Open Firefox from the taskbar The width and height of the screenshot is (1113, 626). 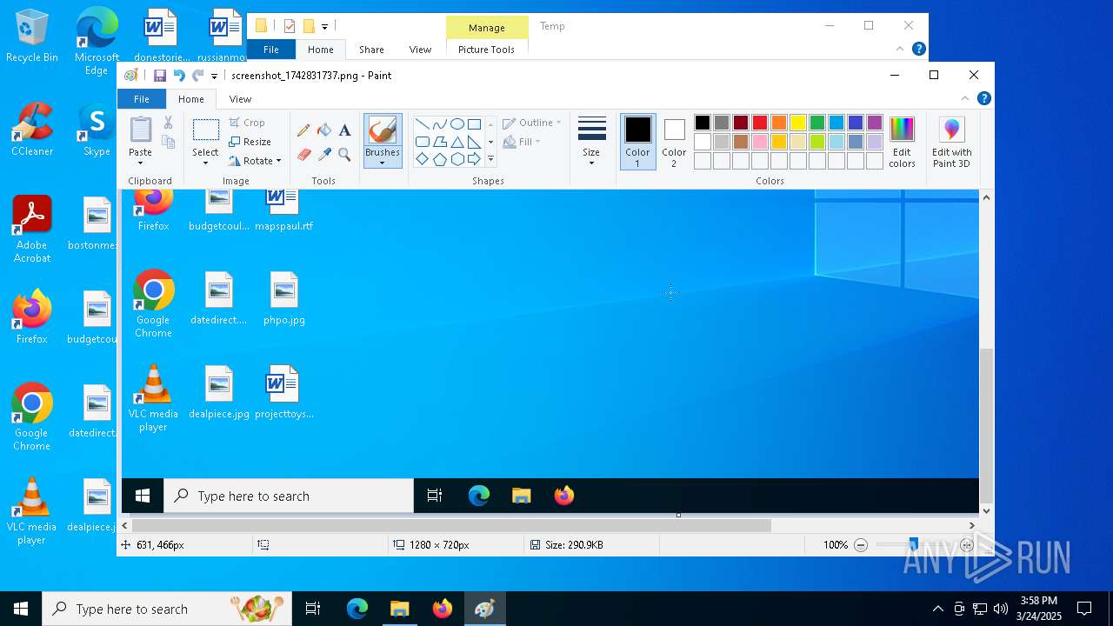pyautogui.click(x=443, y=609)
